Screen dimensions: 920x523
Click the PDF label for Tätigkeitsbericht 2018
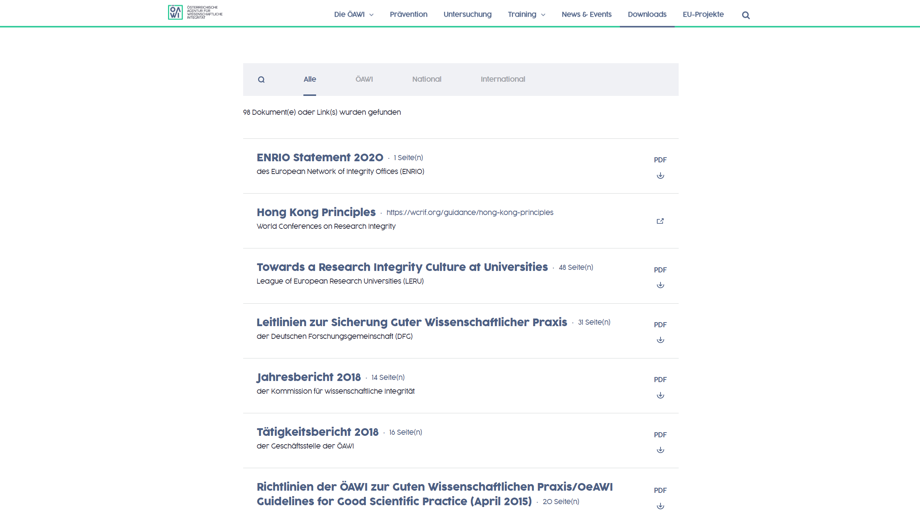(660, 435)
